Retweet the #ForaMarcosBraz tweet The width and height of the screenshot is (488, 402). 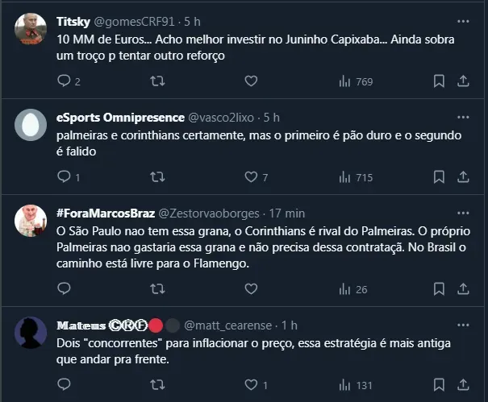158,289
